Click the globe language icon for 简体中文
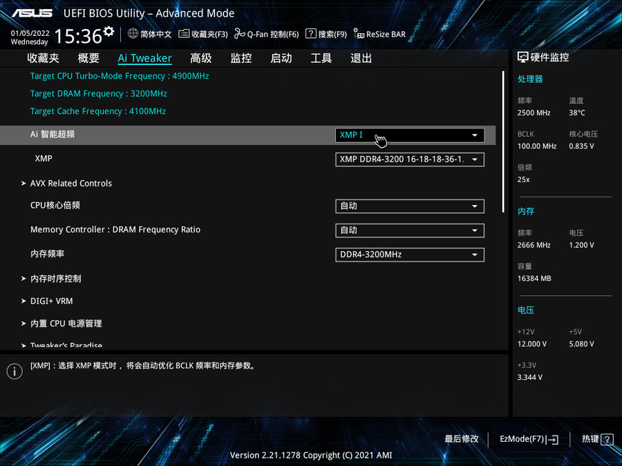 pos(133,34)
